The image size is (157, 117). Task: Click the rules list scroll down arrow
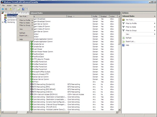(119, 110)
